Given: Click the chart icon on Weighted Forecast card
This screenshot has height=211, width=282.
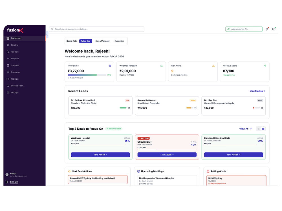Looking at the screenshot, I should click(162, 66).
